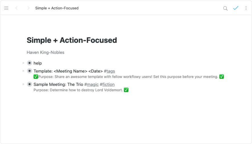The width and height of the screenshot is (252, 144).
Task: Click the #tags hashtag link
Action: tap(109, 71)
